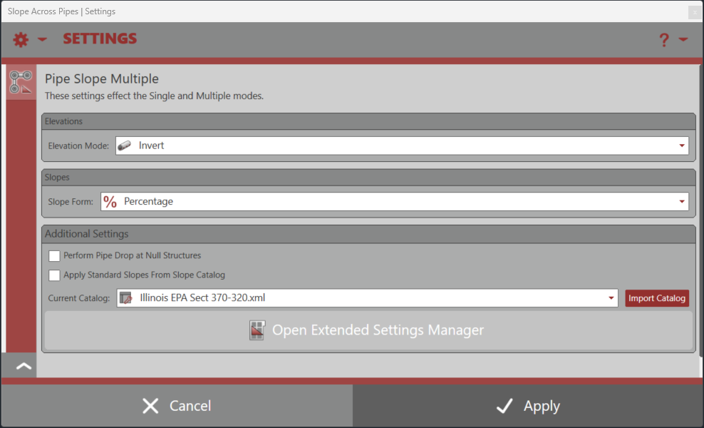Open the dropdown arrow beside the gear

tap(42, 40)
